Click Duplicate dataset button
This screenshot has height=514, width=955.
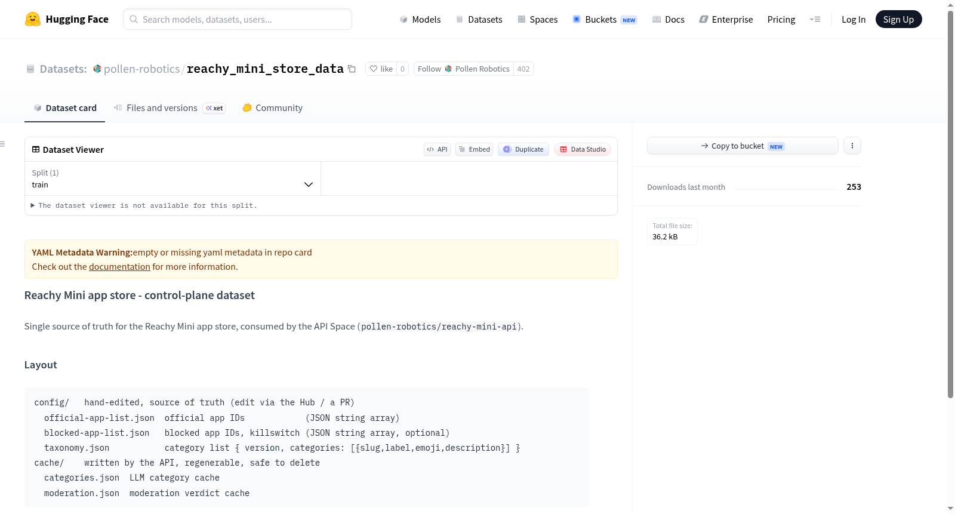pos(523,149)
